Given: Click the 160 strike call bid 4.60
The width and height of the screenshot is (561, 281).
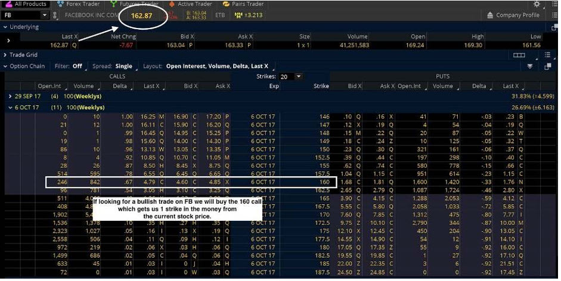Looking at the screenshot, I should pos(181,182).
